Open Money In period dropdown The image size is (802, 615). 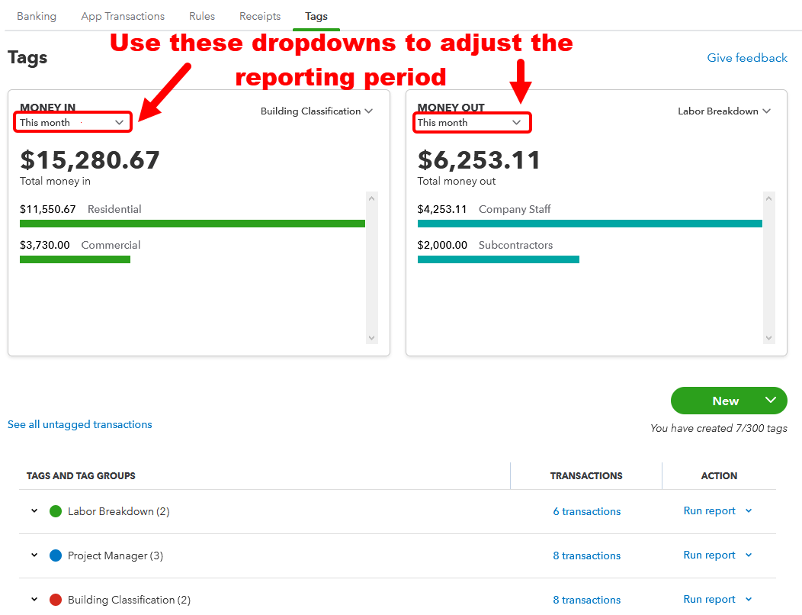(72, 122)
